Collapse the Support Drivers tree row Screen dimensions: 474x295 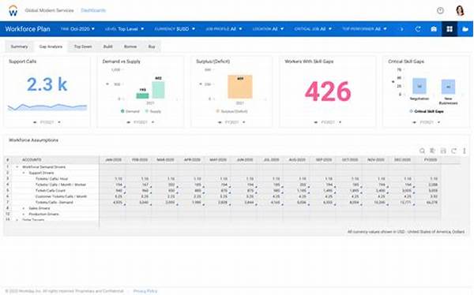[24, 173]
